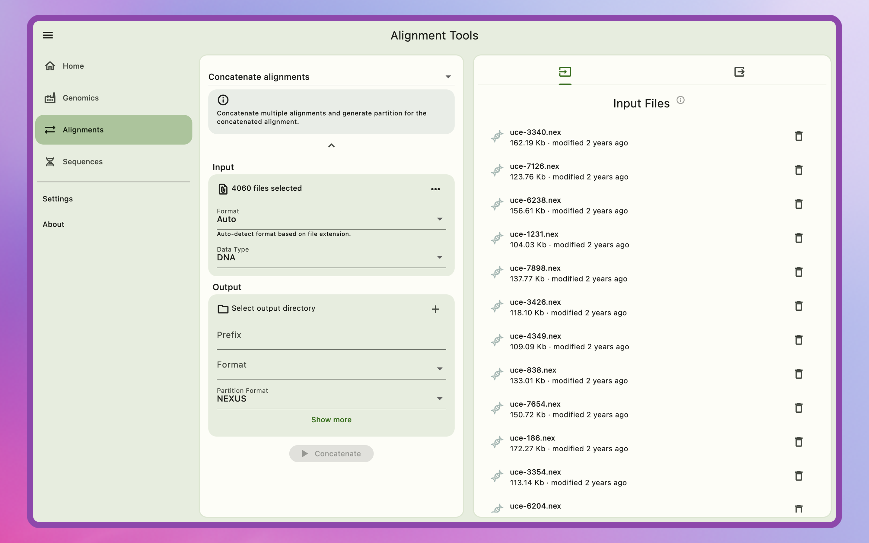Select the Home sidebar icon

pos(50,66)
